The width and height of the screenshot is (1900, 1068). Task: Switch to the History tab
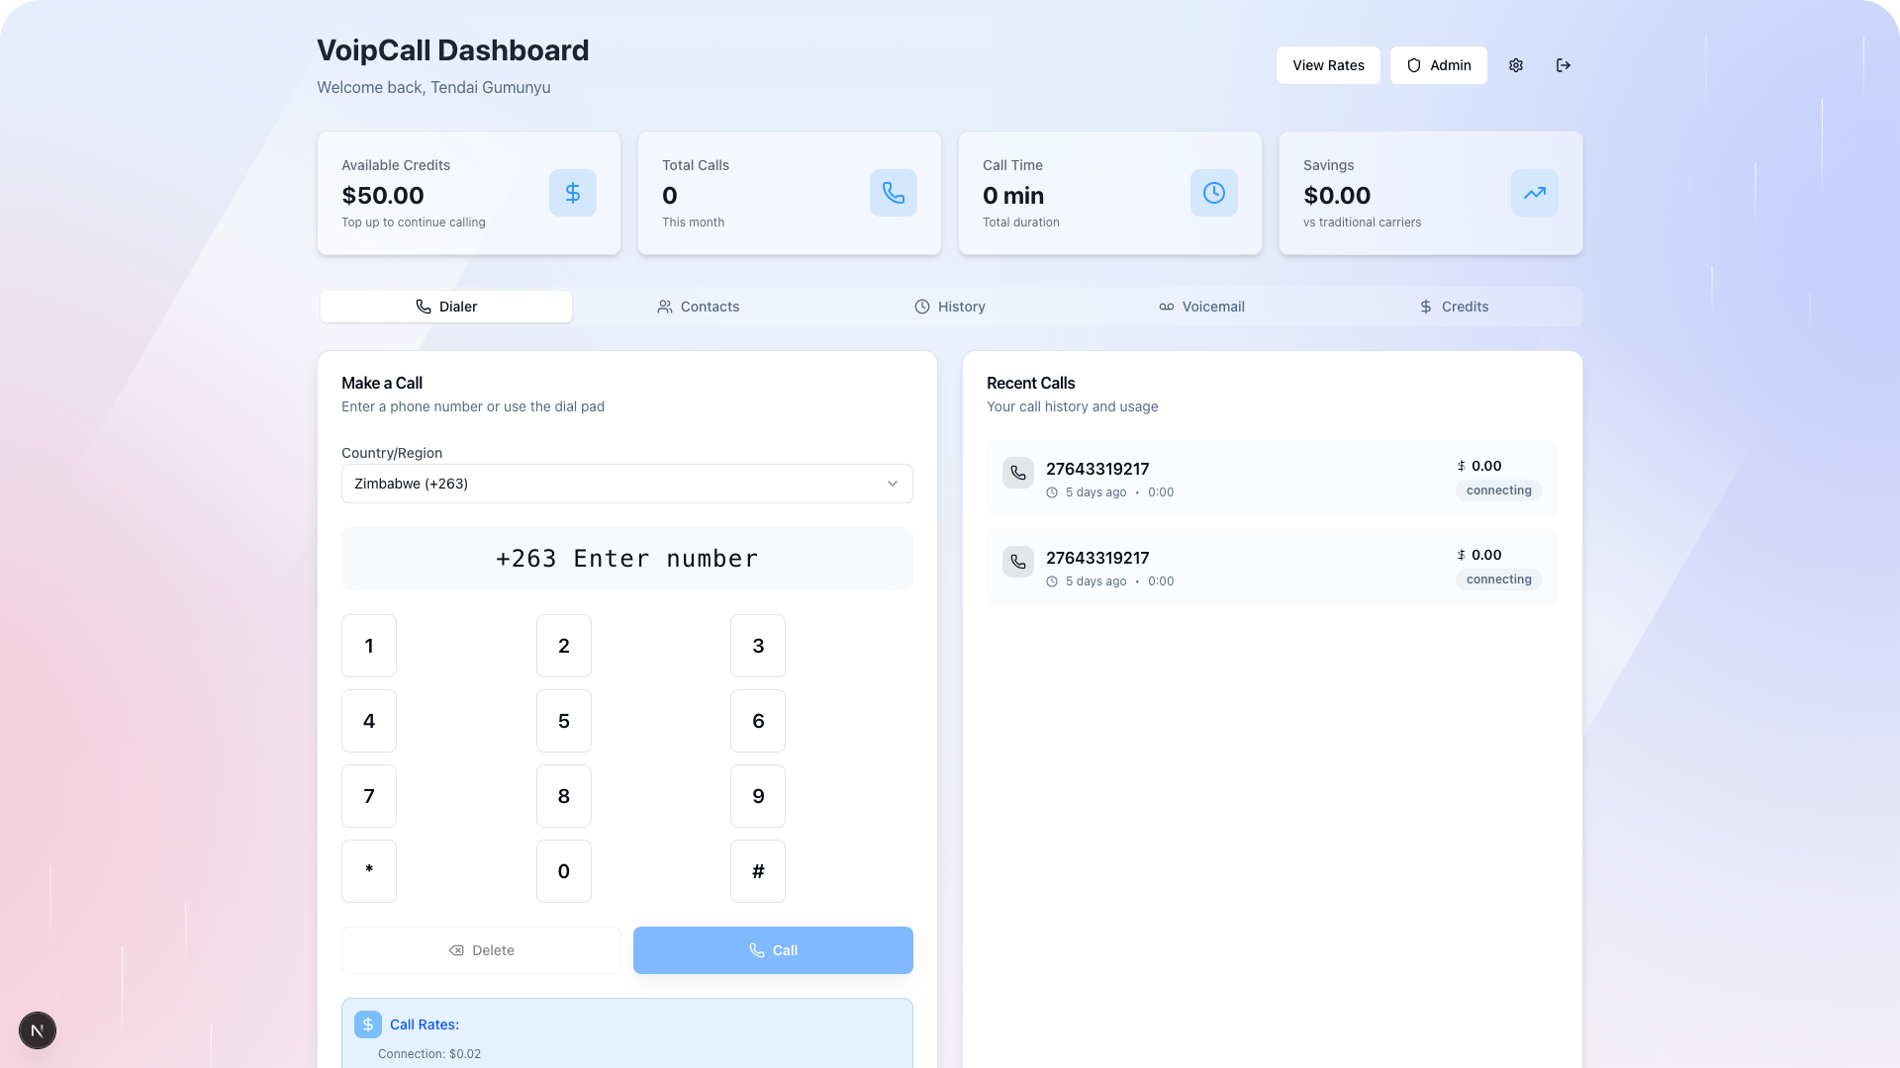tap(949, 307)
